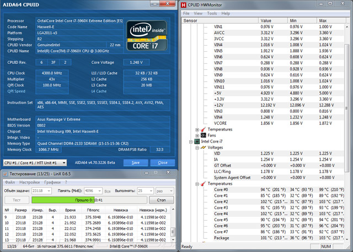353x252 pixels.
Task: Click the Core Voltage value 1.248 V
Action: pyautogui.click(x=136, y=62)
